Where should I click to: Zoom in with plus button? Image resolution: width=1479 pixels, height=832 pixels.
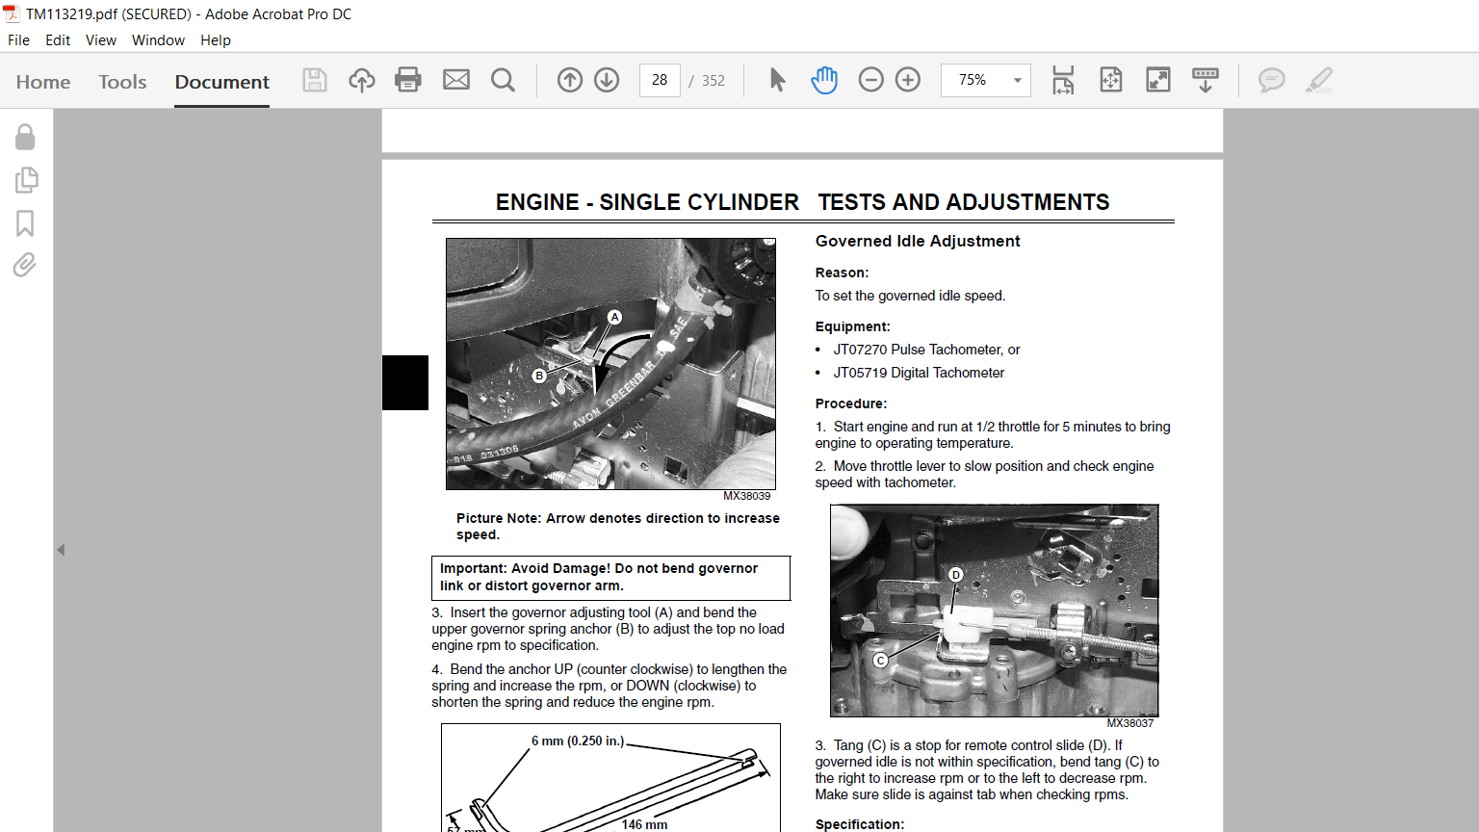(908, 80)
